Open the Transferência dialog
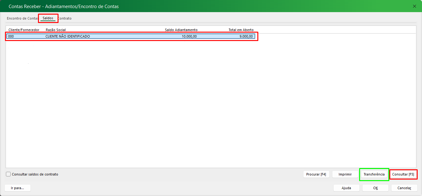Screen dimensions: 422x196 [374, 174]
